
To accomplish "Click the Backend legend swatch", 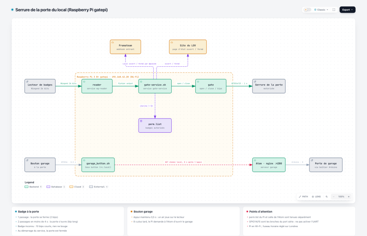I will (27, 187).
